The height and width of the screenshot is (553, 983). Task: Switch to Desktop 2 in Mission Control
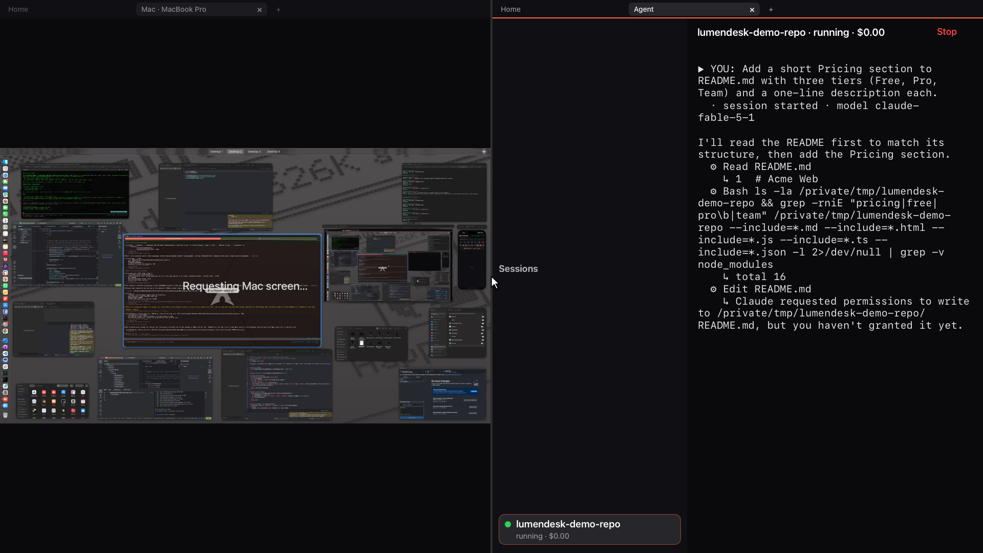click(x=235, y=152)
